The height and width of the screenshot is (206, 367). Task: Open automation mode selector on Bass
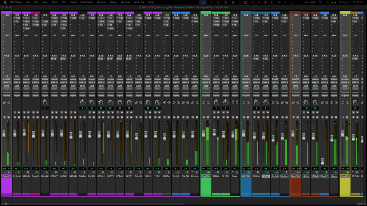pyautogui.click(x=235, y=89)
